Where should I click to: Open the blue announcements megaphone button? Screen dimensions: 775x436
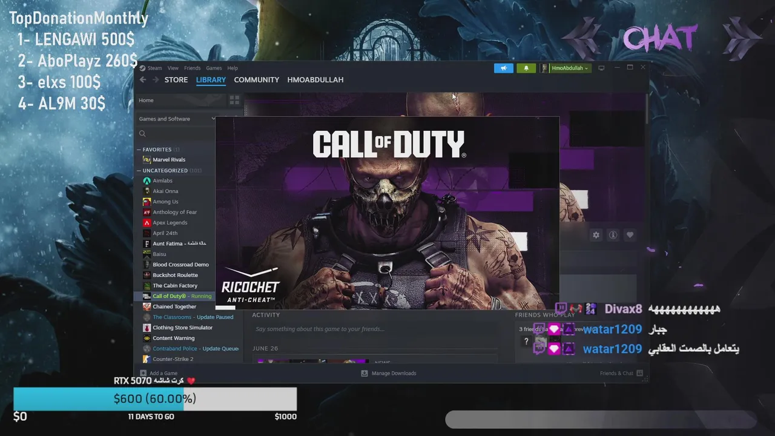click(x=503, y=68)
